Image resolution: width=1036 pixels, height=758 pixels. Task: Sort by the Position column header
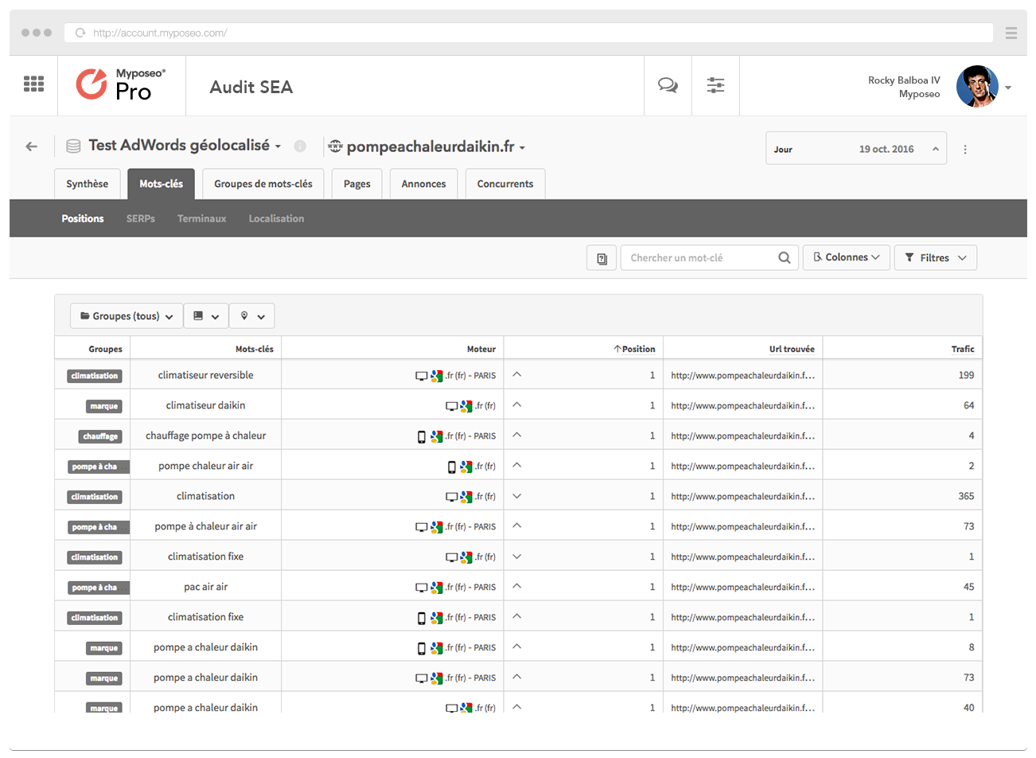(634, 349)
